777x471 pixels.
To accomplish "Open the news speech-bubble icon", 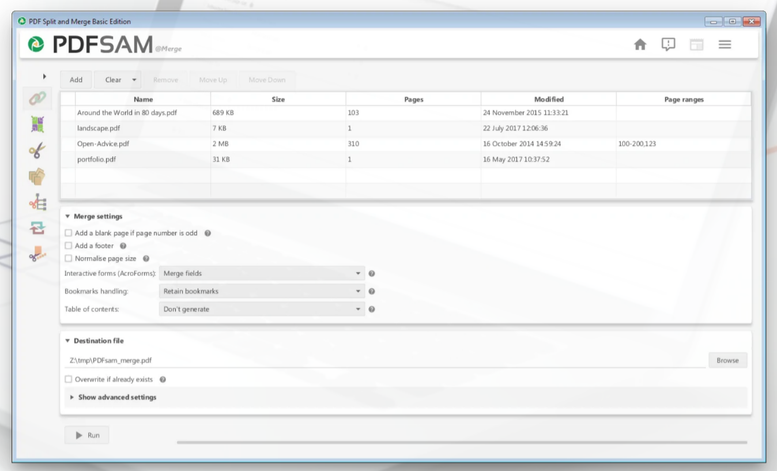I will (668, 44).
